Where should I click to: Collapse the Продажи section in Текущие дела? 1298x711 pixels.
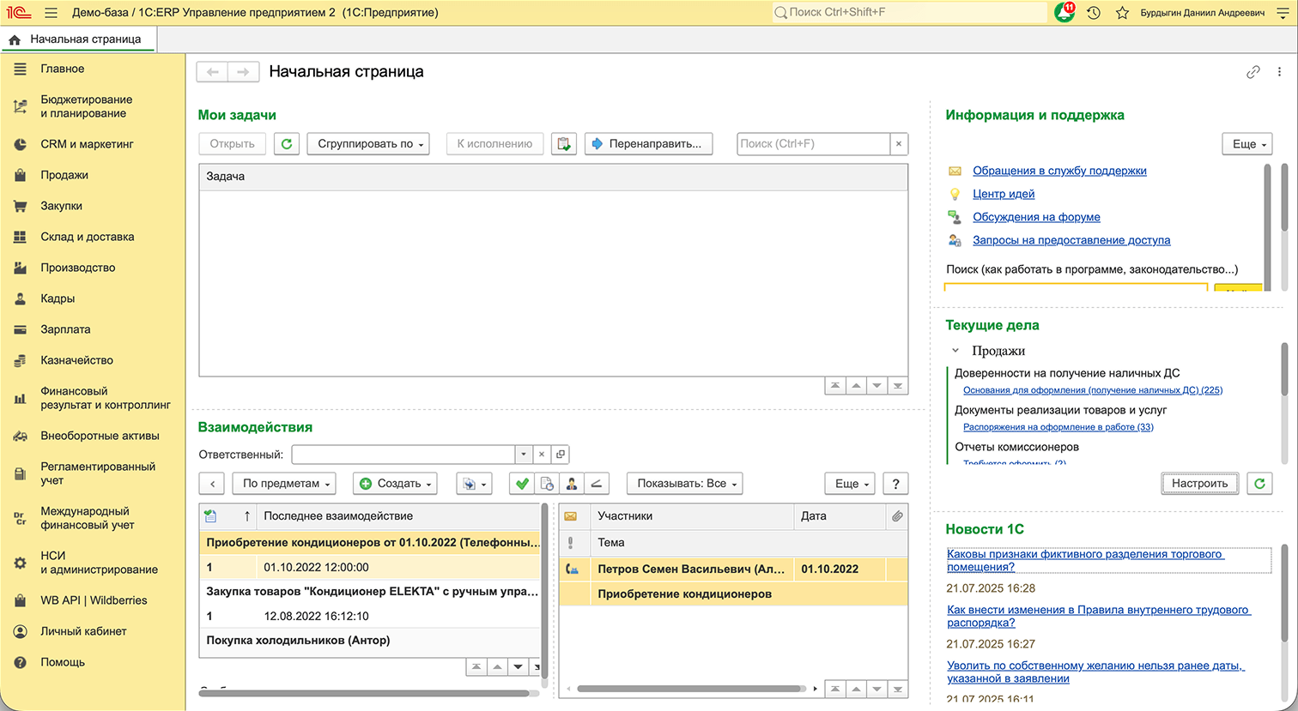tap(955, 350)
